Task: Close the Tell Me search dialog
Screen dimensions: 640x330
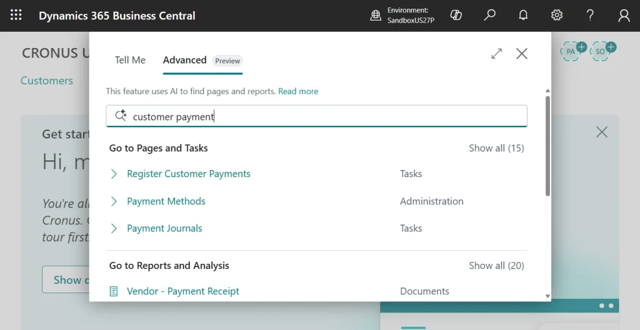Action: [x=522, y=54]
